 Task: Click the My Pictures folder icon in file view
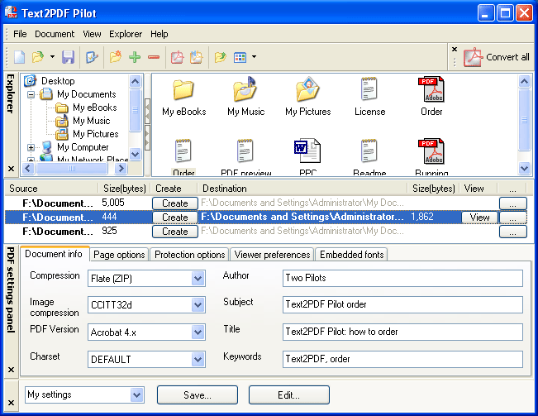pyautogui.click(x=307, y=89)
